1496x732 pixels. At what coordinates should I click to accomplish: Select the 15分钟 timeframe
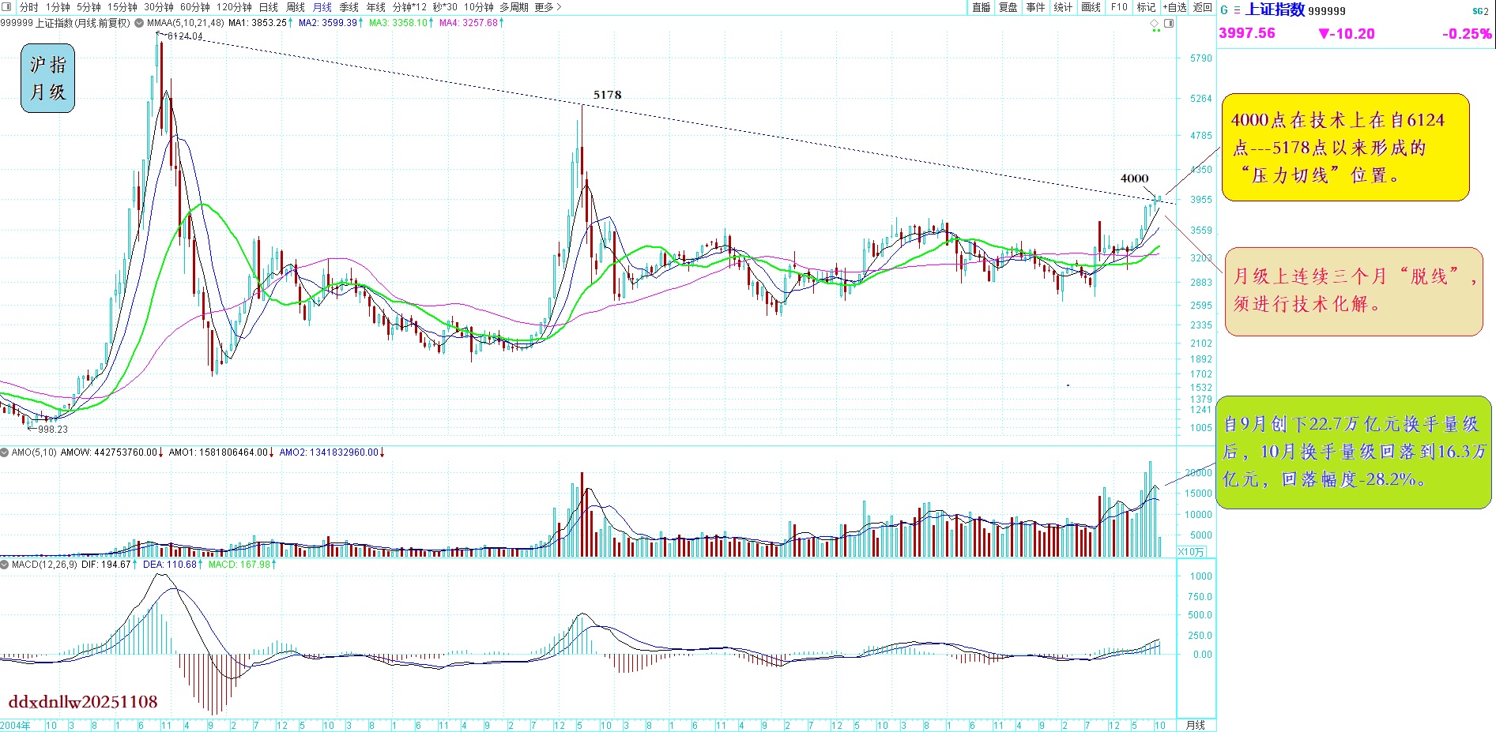pyautogui.click(x=122, y=7)
